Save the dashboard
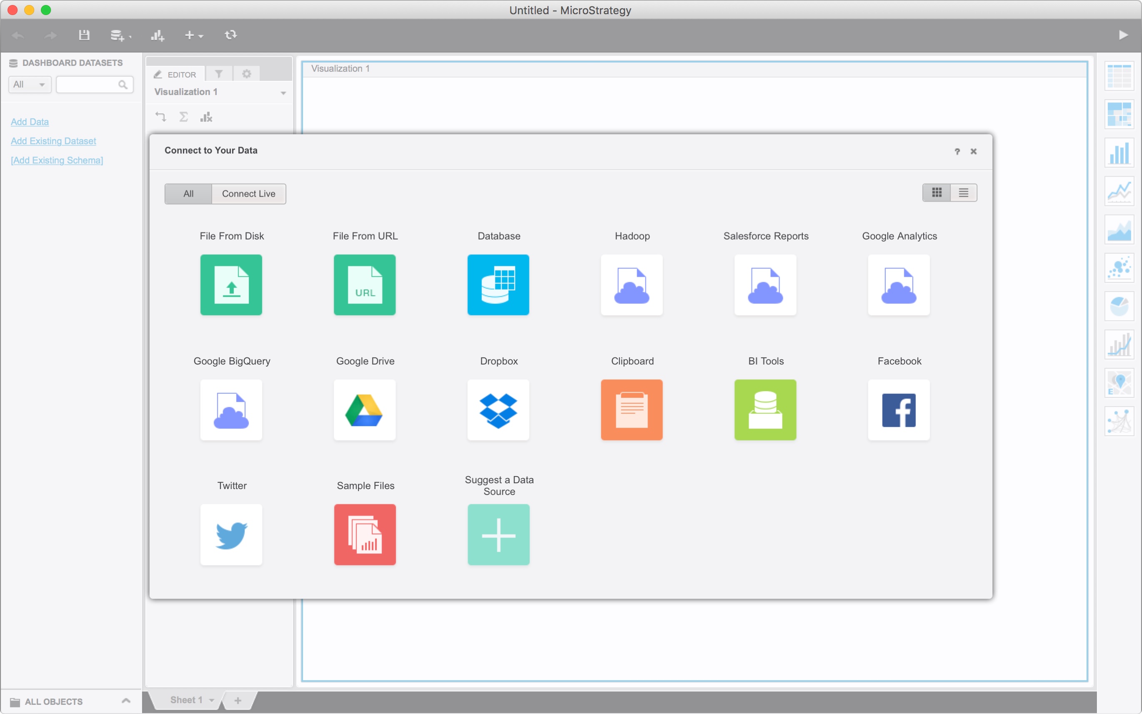 tap(84, 35)
